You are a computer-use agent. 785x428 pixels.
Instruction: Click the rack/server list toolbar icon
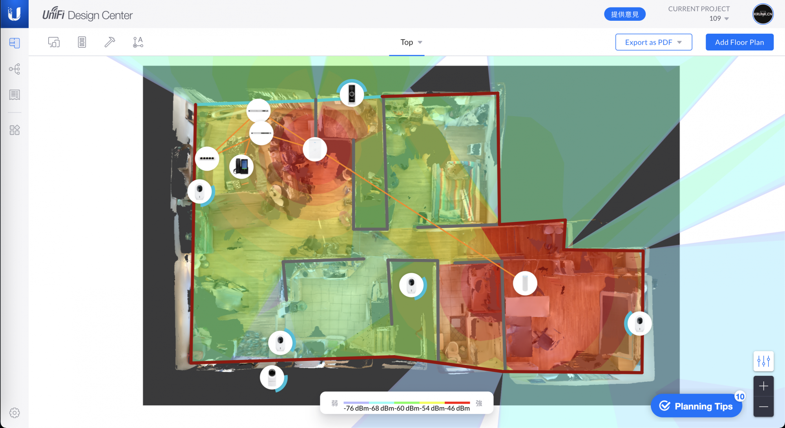(82, 42)
